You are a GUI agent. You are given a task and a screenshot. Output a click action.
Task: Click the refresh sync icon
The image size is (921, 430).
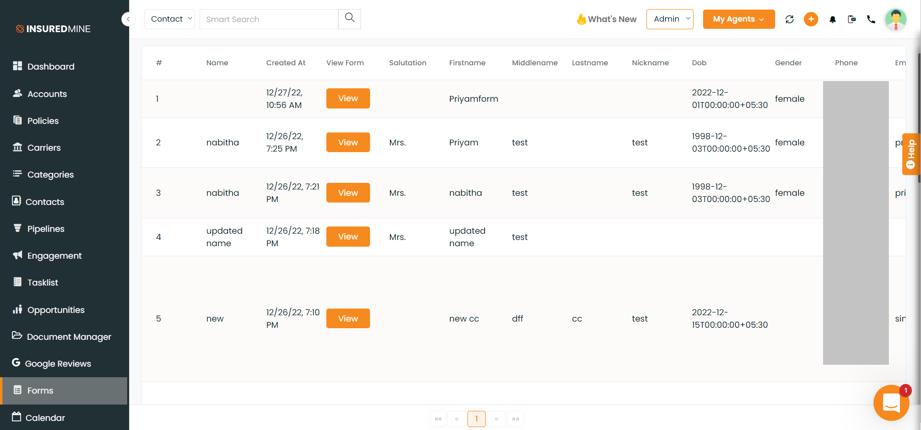pyautogui.click(x=789, y=19)
